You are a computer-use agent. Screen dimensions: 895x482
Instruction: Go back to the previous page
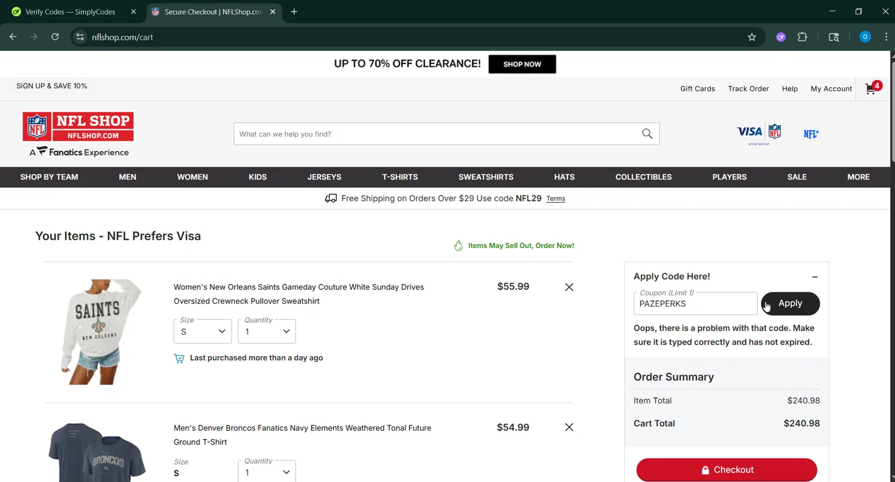13,37
